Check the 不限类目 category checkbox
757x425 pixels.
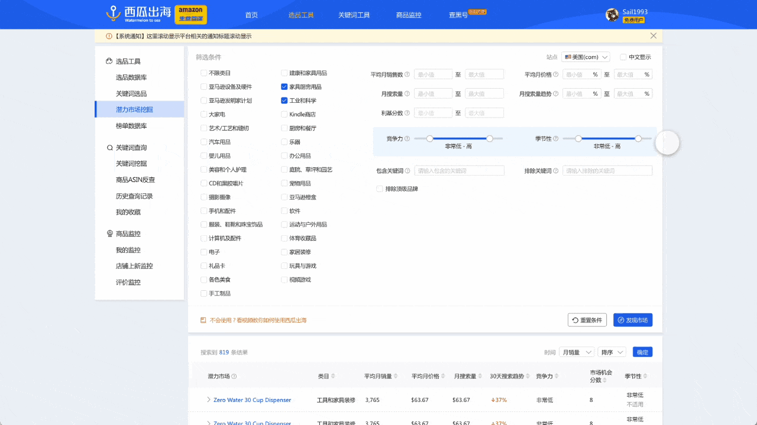click(203, 73)
